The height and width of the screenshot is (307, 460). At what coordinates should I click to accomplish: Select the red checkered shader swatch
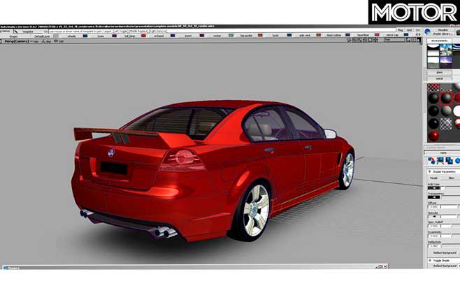[x=433, y=87]
